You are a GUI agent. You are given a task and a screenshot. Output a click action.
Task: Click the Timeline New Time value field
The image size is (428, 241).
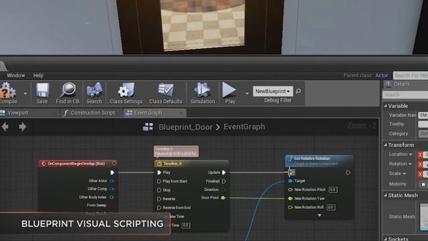(x=186, y=225)
